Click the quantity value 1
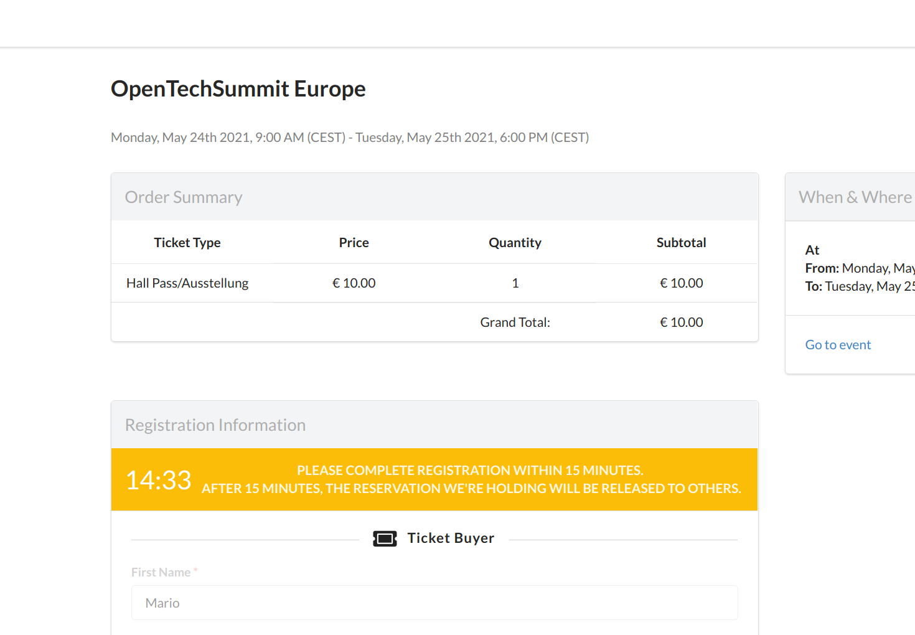The width and height of the screenshot is (915, 635). pyautogui.click(x=515, y=283)
